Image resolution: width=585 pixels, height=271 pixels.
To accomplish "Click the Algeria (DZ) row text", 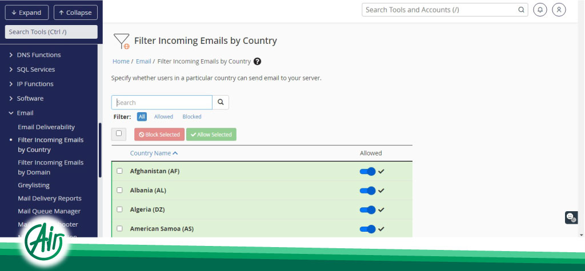I will tap(147, 210).
